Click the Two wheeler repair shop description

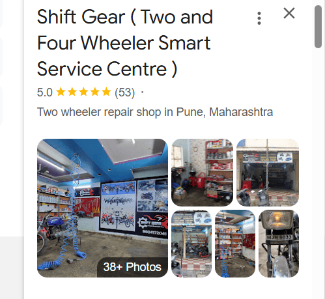[x=155, y=112]
